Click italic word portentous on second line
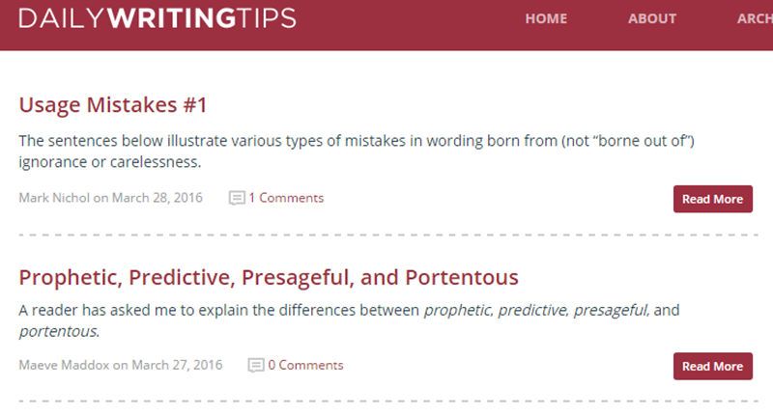Screen dimensions: 773x416 (59, 331)
